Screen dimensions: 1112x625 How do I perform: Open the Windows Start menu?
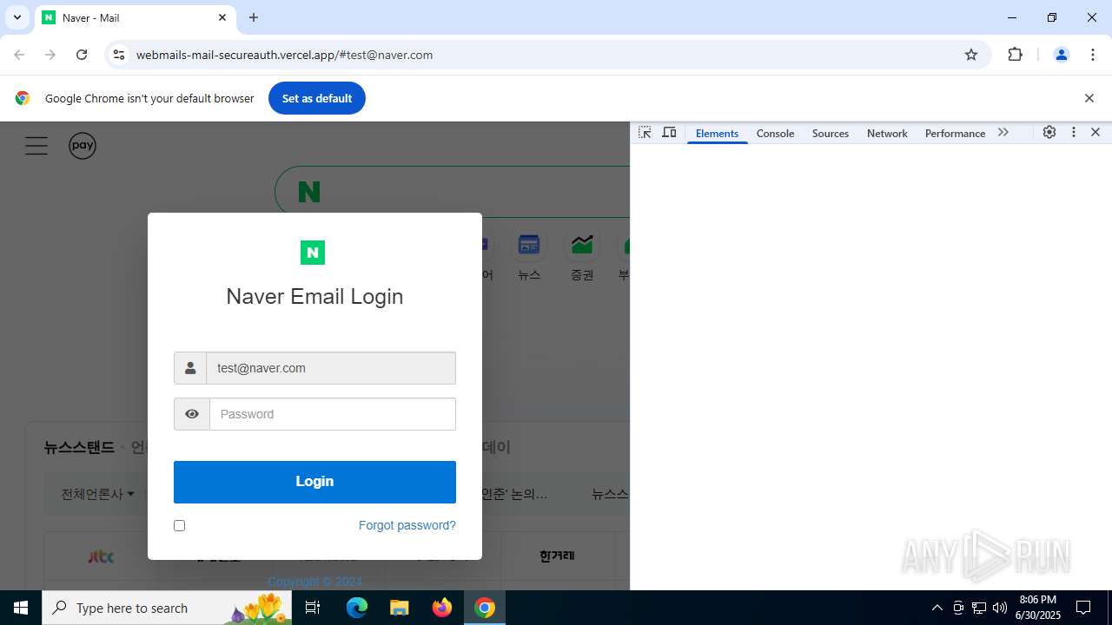point(21,608)
